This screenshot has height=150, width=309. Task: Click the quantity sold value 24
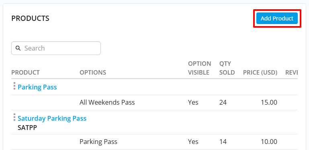click(x=223, y=102)
